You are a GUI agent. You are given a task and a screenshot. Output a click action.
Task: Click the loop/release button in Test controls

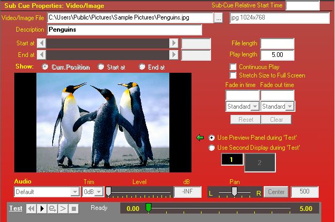click(x=52, y=208)
